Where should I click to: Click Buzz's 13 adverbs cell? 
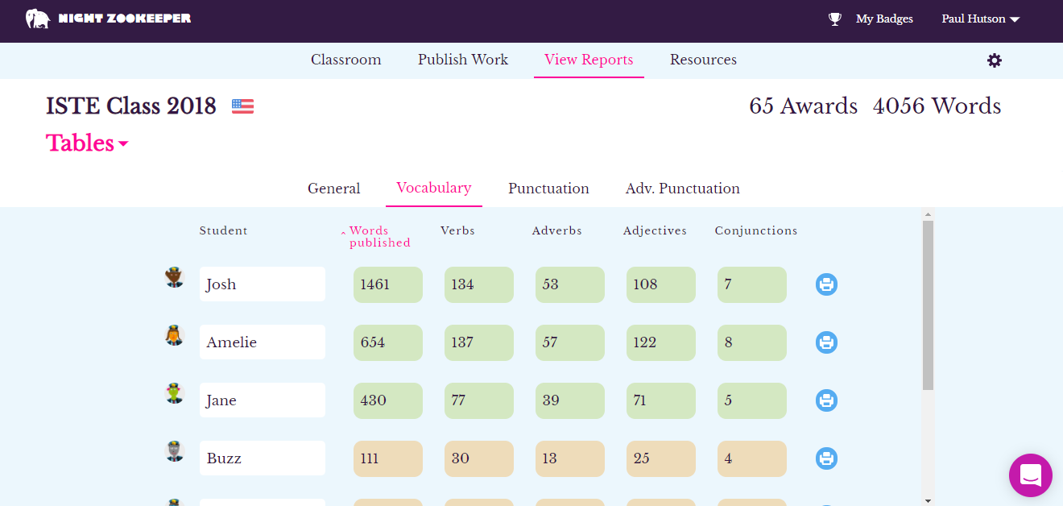570,458
